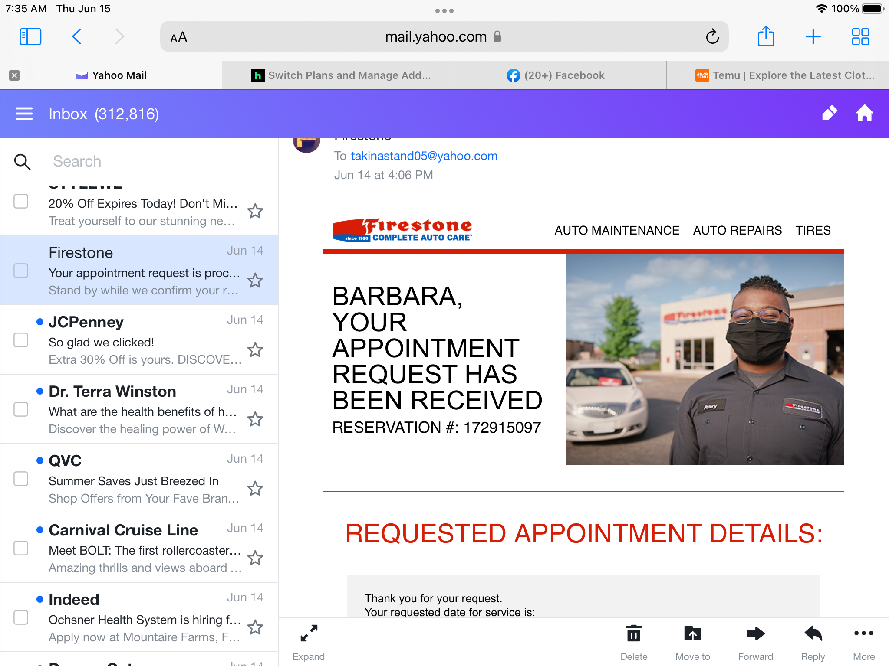889x666 pixels.
Task: Open the hamburger menu next to Inbox
Action: click(24, 113)
